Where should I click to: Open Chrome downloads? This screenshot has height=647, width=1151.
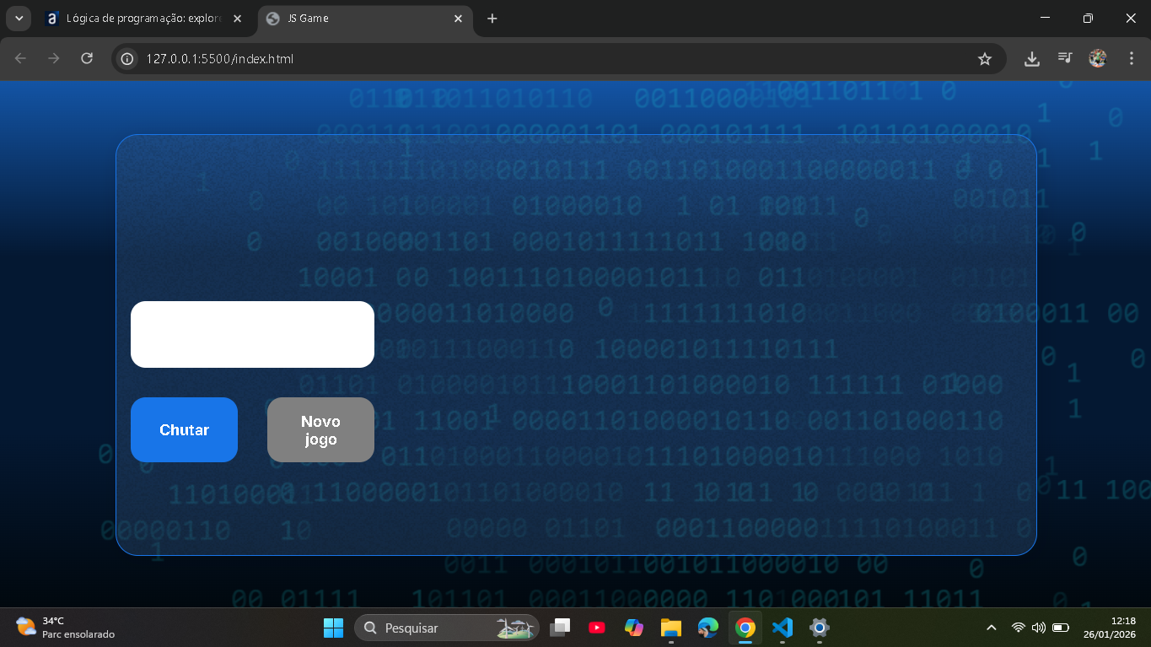tap(1031, 59)
